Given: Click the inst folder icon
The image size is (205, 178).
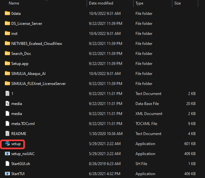Looking at the screenshot, I should pos(7,33).
